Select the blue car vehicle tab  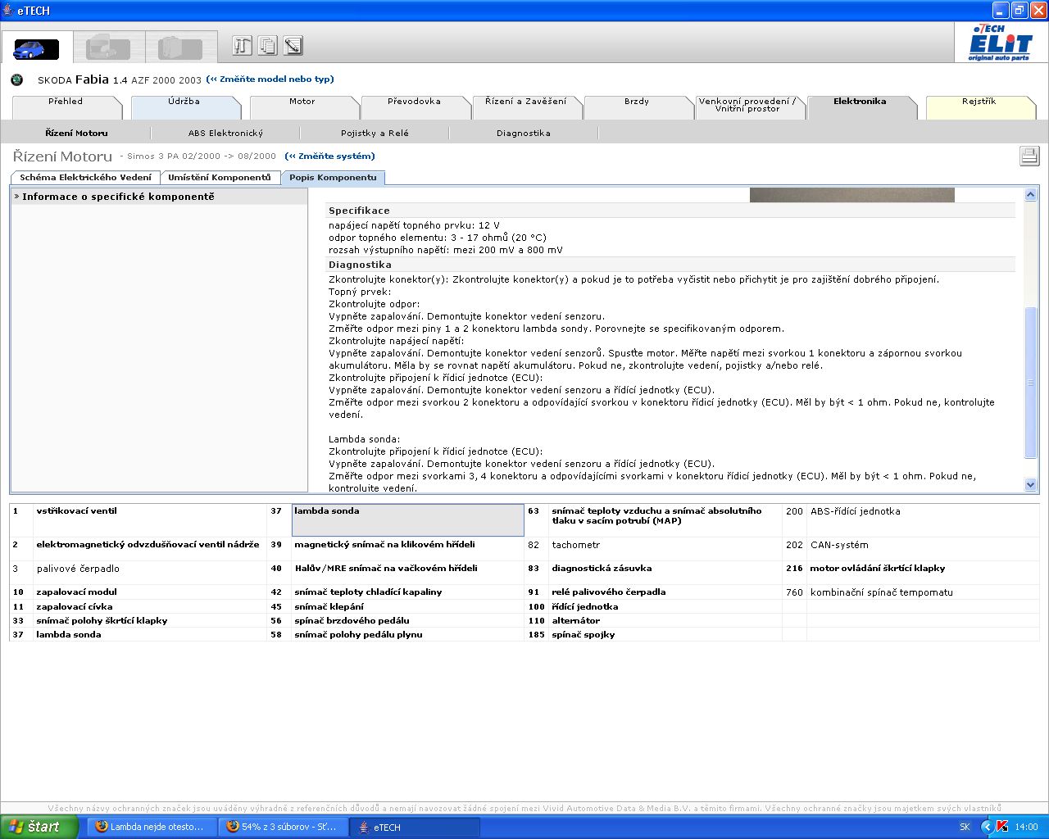click(36, 48)
